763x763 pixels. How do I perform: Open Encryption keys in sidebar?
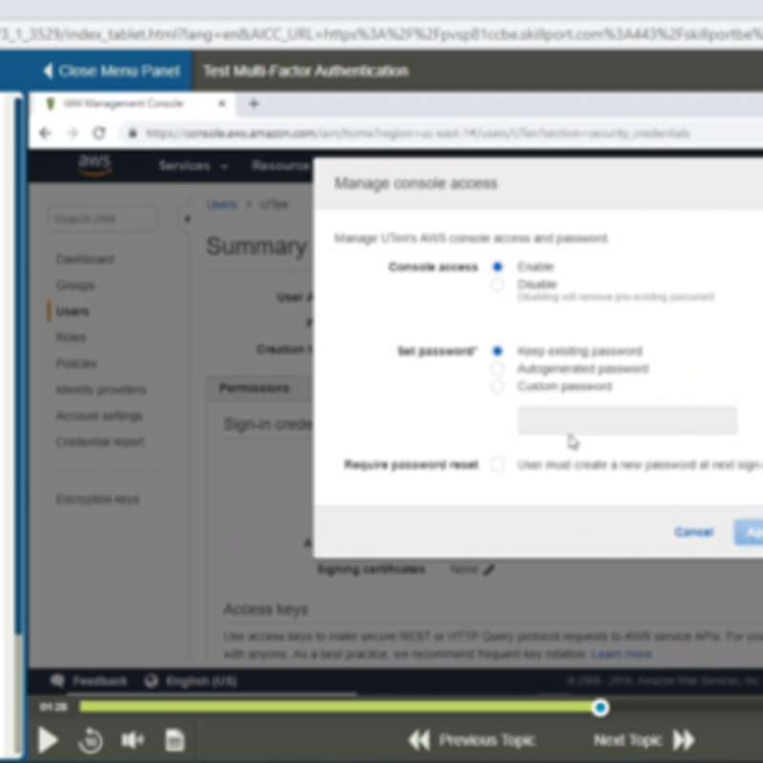point(98,499)
